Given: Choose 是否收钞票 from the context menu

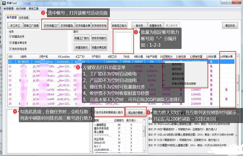Looking at the screenshot, I should pos(178,79).
